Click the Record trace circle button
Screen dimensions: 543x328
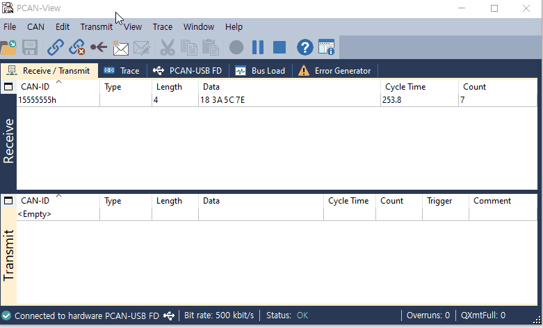click(x=236, y=47)
